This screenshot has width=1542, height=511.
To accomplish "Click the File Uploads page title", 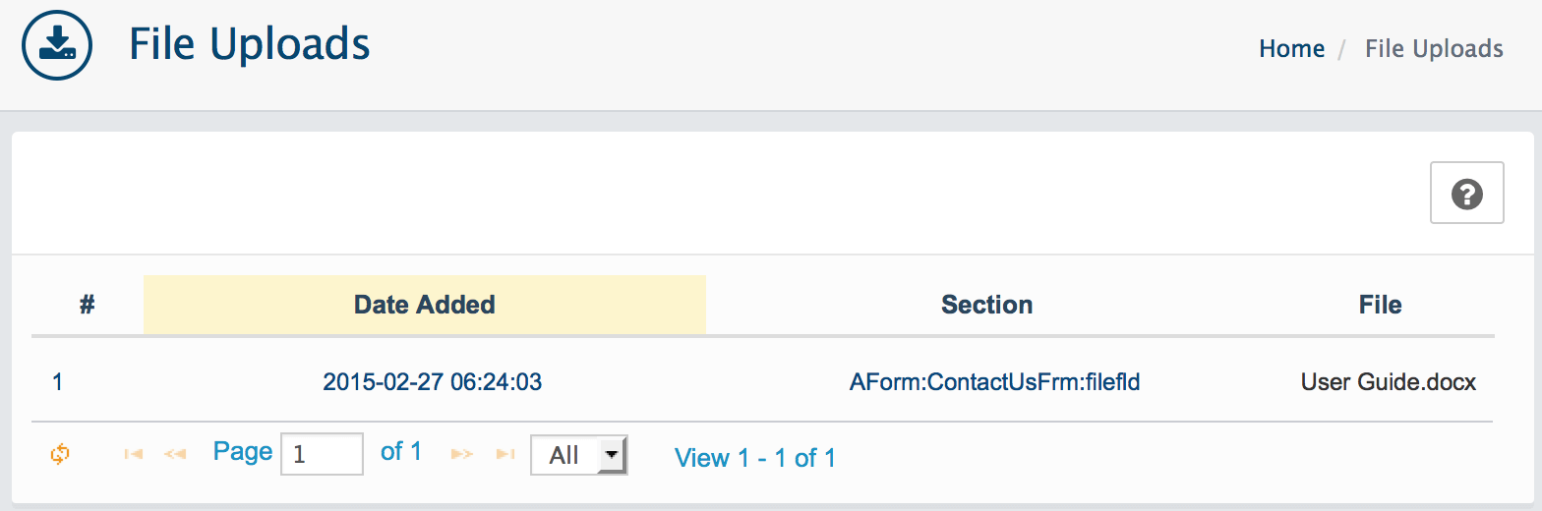I will click(x=250, y=43).
